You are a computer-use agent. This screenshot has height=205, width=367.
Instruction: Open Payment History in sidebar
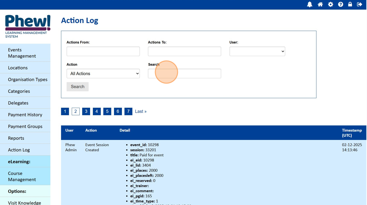pos(25,114)
